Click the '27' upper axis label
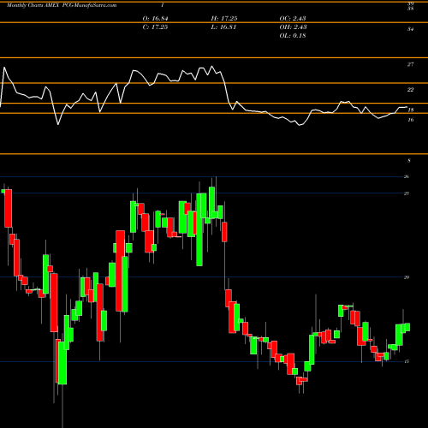The width and height of the screenshot is (428, 428). [410, 64]
